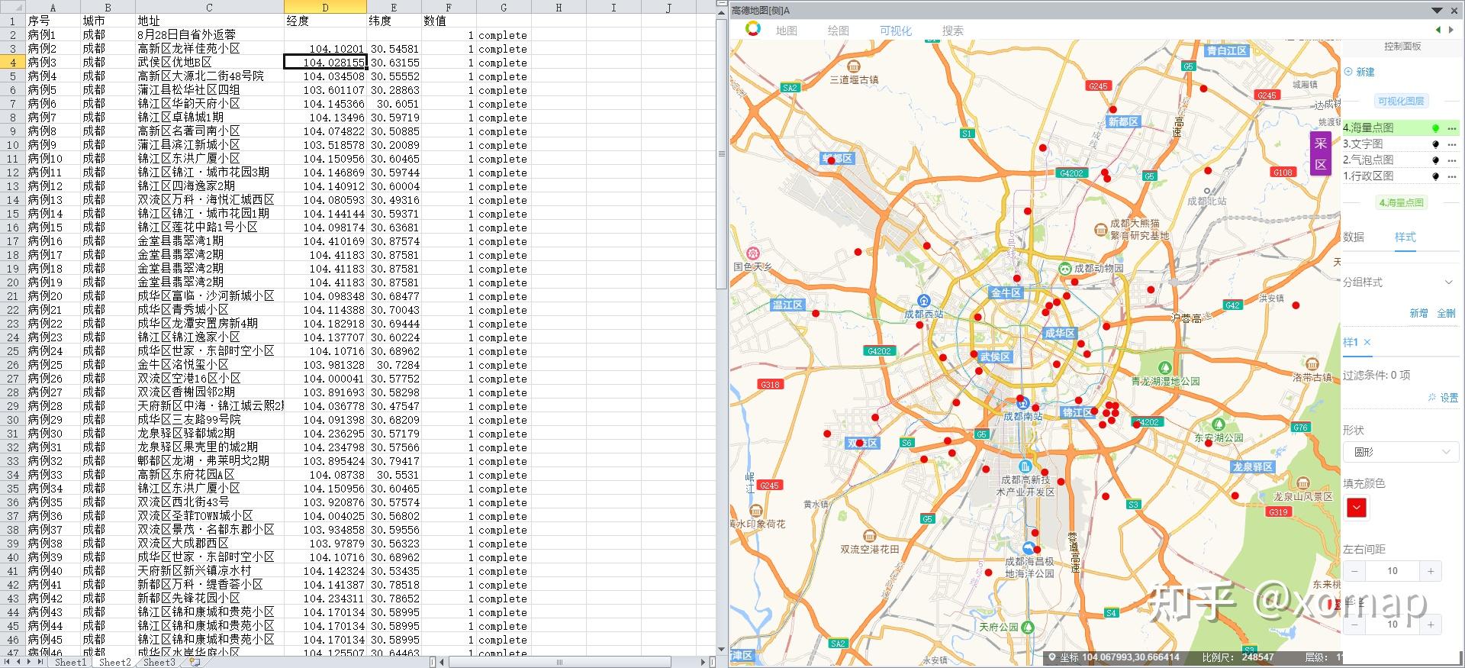Click the 左右间距 value input field
The height and width of the screenshot is (668, 1465).
click(1393, 571)
